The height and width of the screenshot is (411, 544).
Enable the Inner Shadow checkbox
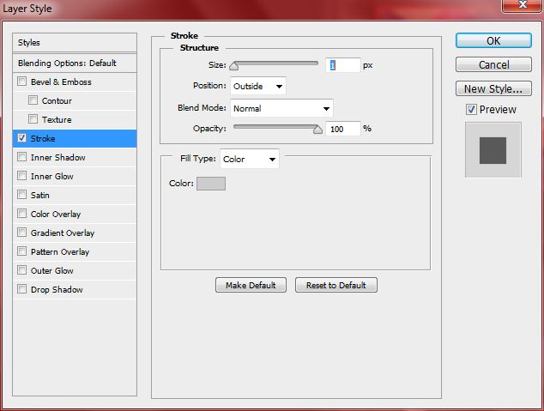click(x=21, y=157)
